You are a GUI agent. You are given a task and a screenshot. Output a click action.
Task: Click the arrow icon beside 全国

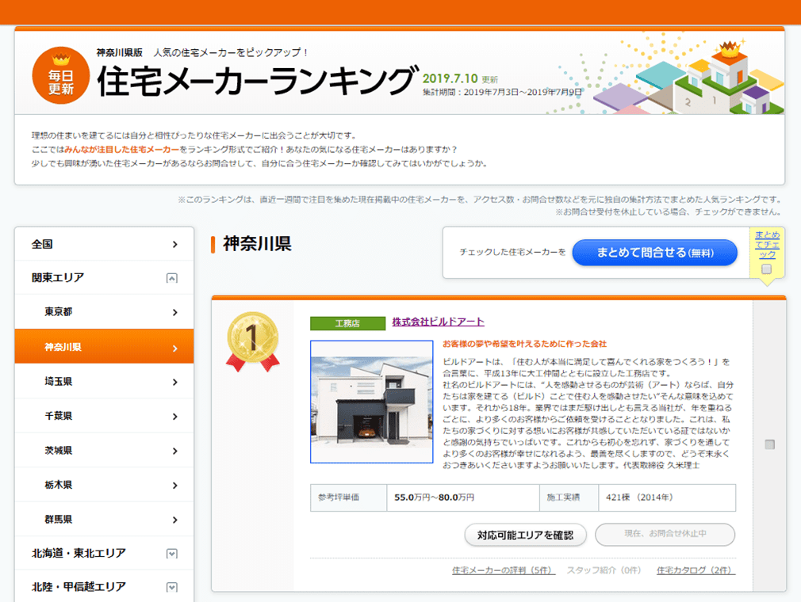(175, 245)
